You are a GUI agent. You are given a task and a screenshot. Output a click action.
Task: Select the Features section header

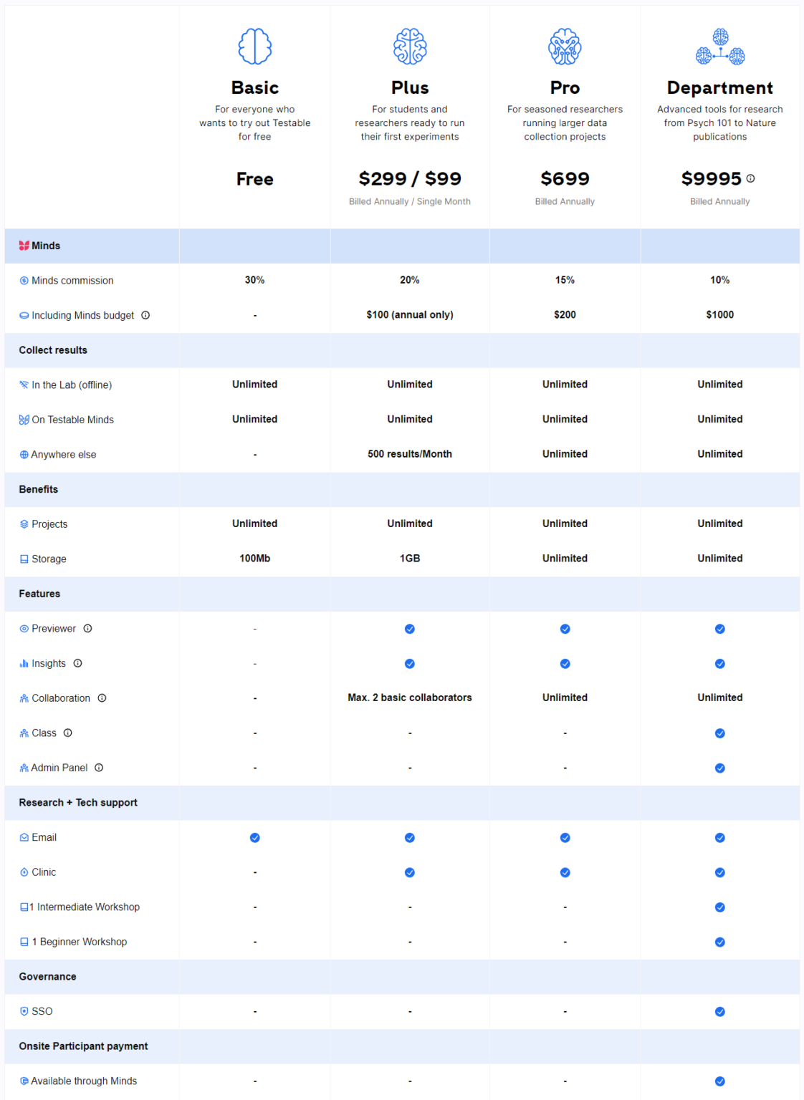(x=39, y=594)
